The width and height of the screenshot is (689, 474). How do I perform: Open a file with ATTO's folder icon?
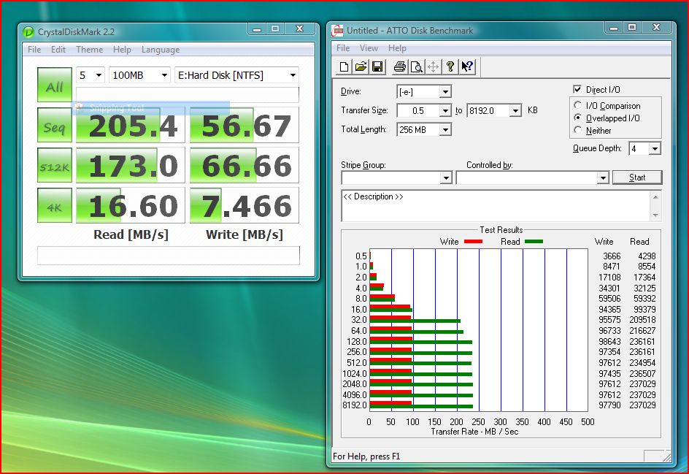coord(361,67)
